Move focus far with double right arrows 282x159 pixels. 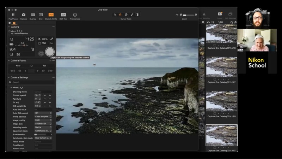click(x=43, y=71)
